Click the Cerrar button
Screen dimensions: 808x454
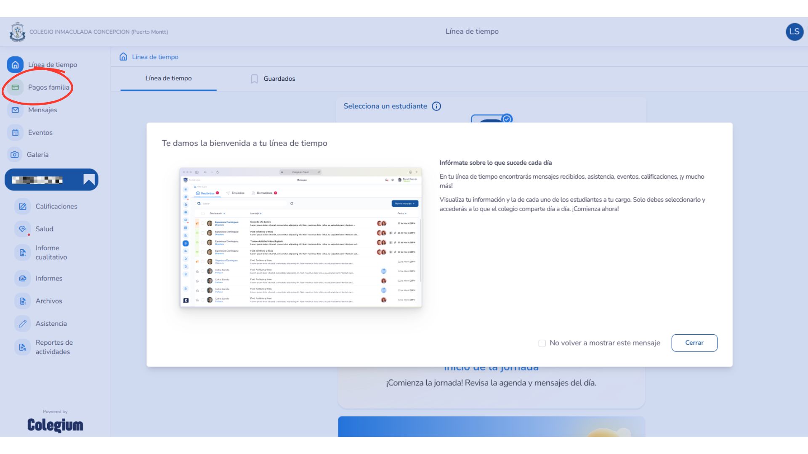tap(694, 343)
